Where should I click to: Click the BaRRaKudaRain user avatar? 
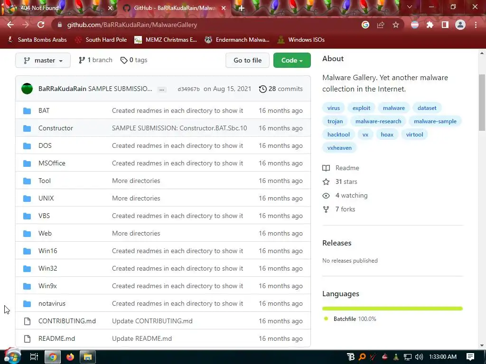27,89
